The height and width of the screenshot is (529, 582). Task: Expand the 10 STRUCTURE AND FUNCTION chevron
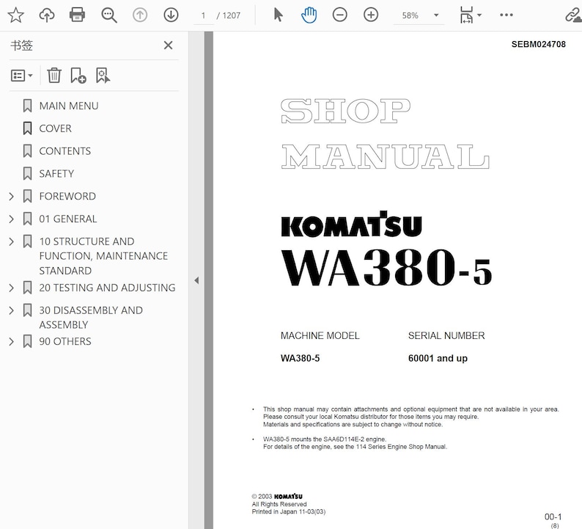click(12, 242)
